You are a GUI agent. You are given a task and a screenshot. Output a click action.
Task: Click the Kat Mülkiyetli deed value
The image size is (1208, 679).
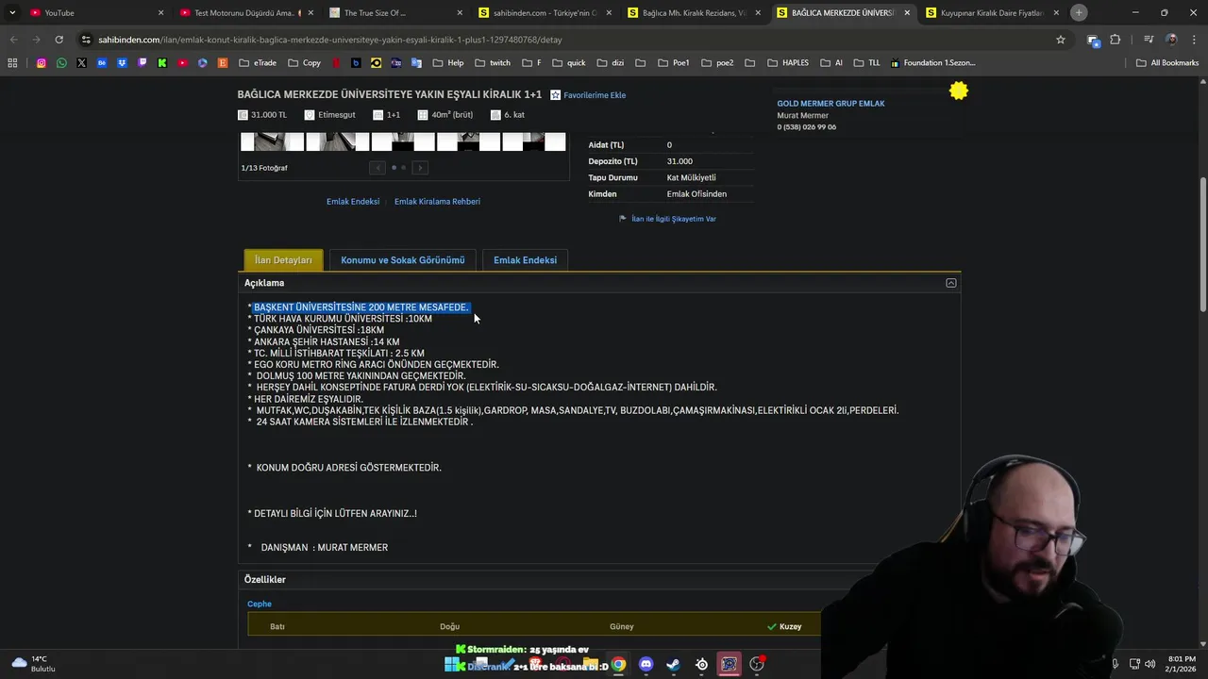point(692,178)
